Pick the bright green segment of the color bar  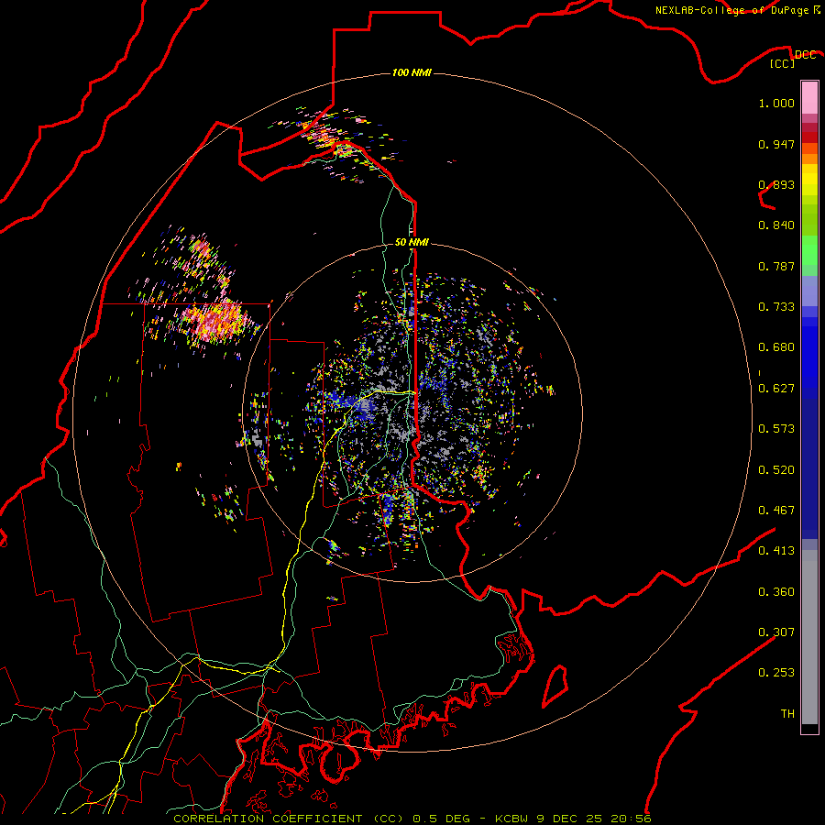click(809, 250)
